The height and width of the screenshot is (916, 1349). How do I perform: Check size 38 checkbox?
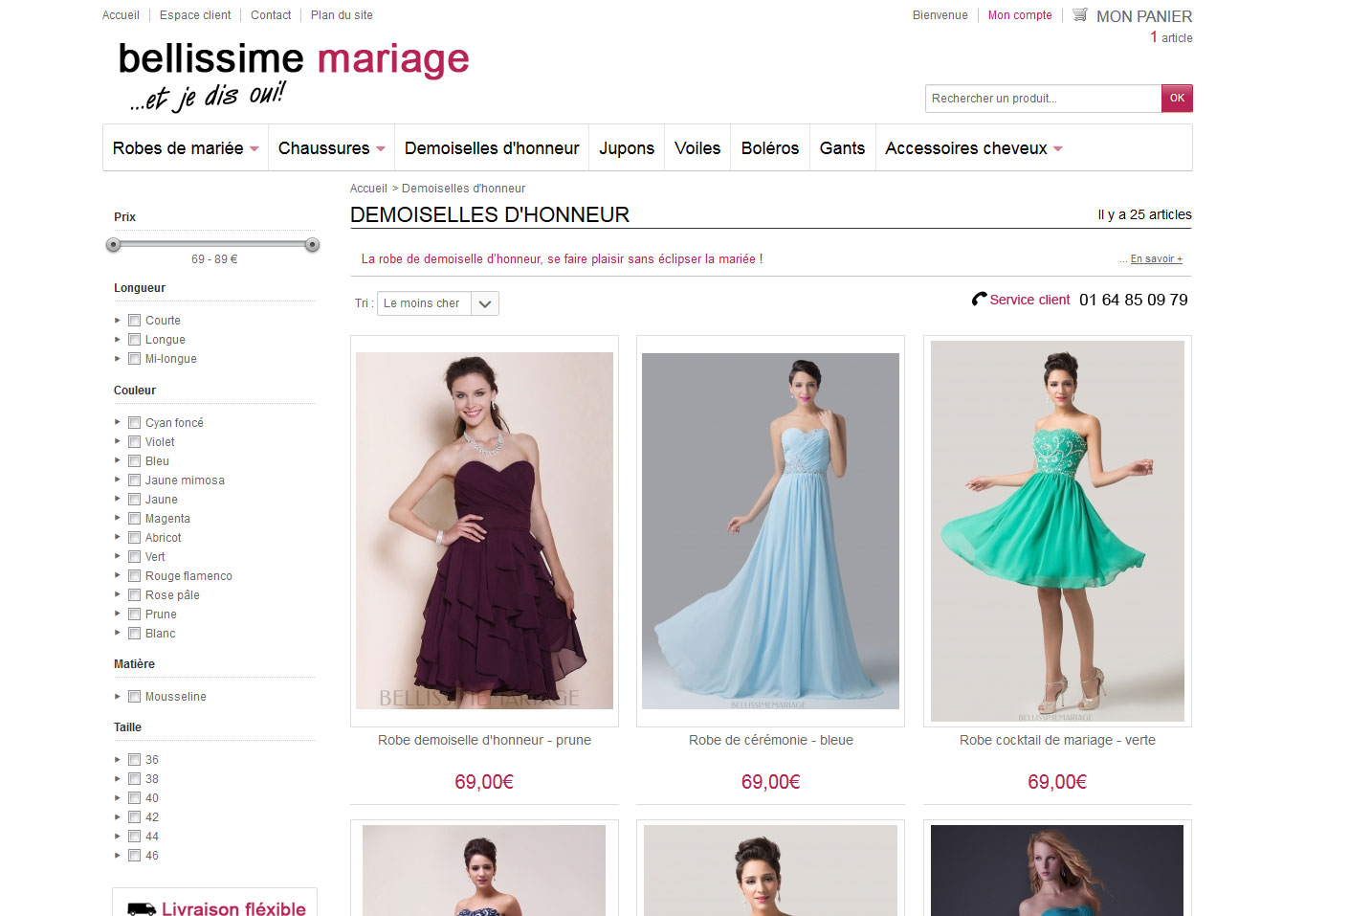point(135,779)
